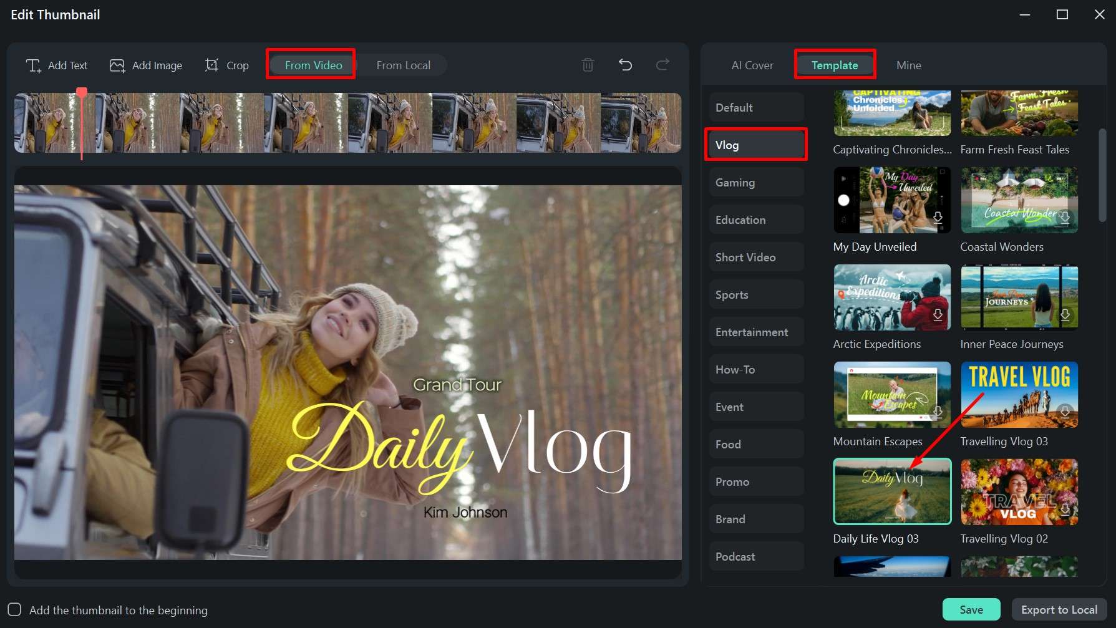Click the template list vertical scrollbar
The width and height of the screenshot is (1116, 628).
coord(1102,175)
